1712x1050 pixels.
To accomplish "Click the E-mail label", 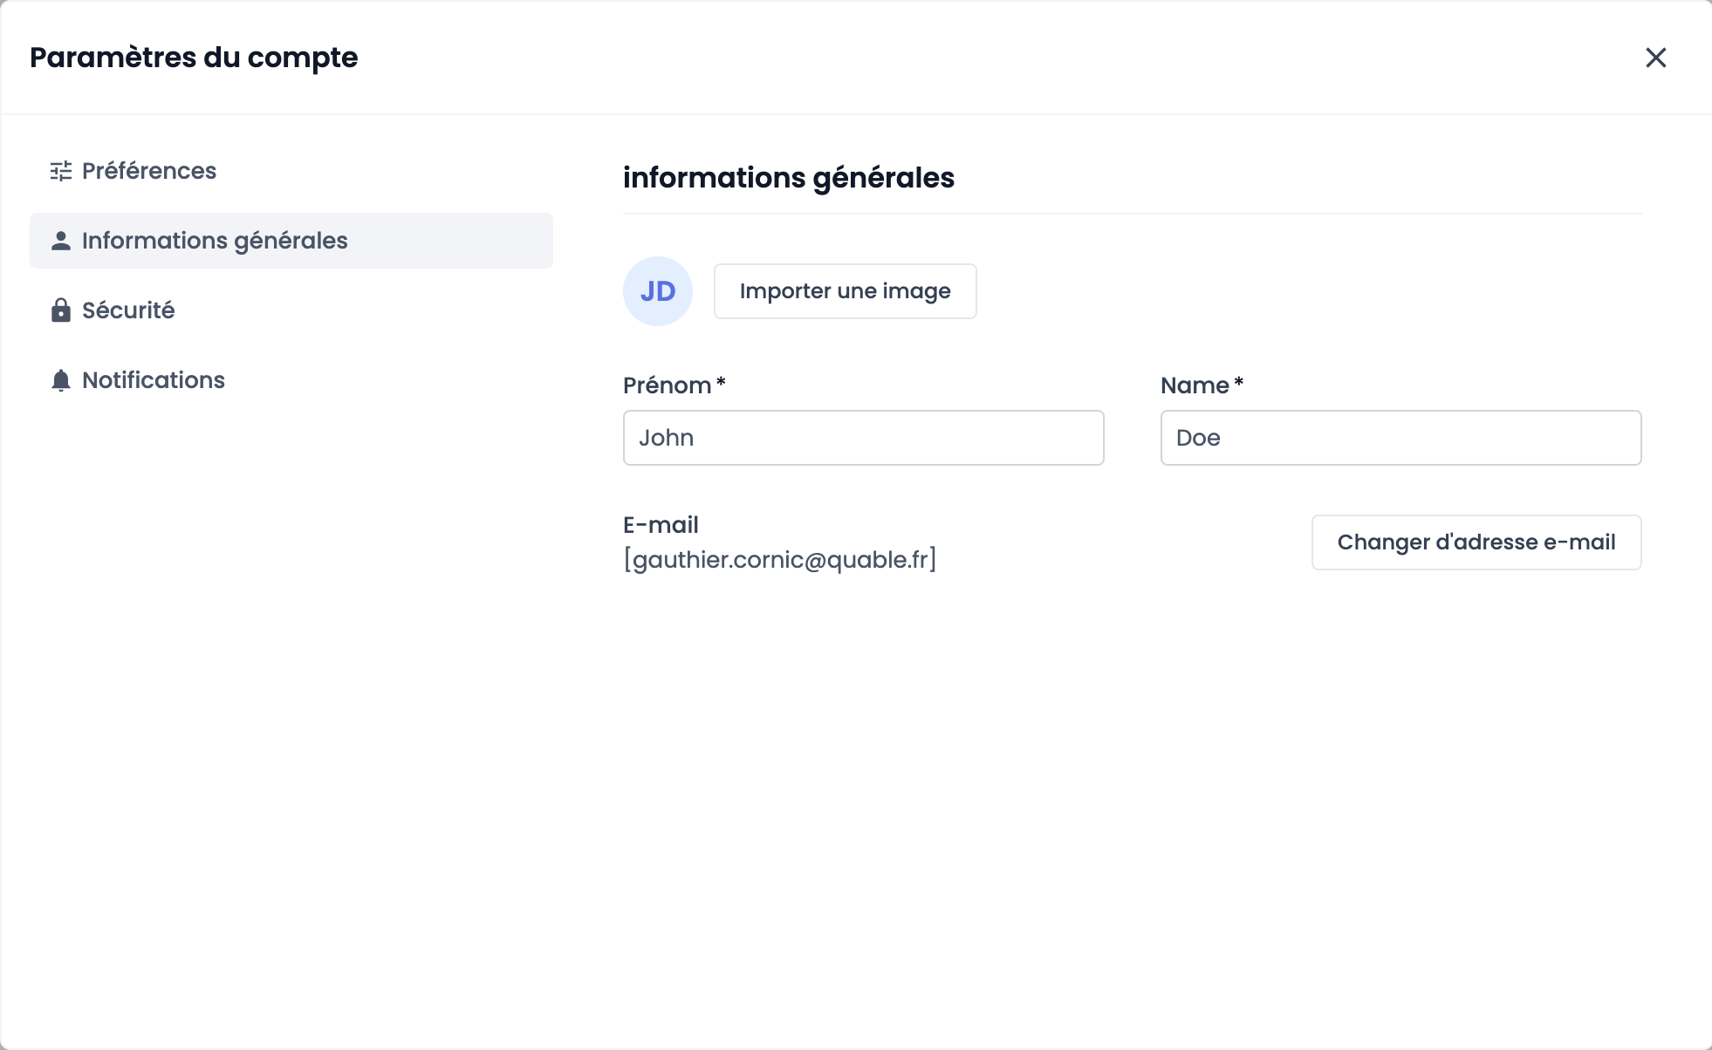I will coord(661,525).
